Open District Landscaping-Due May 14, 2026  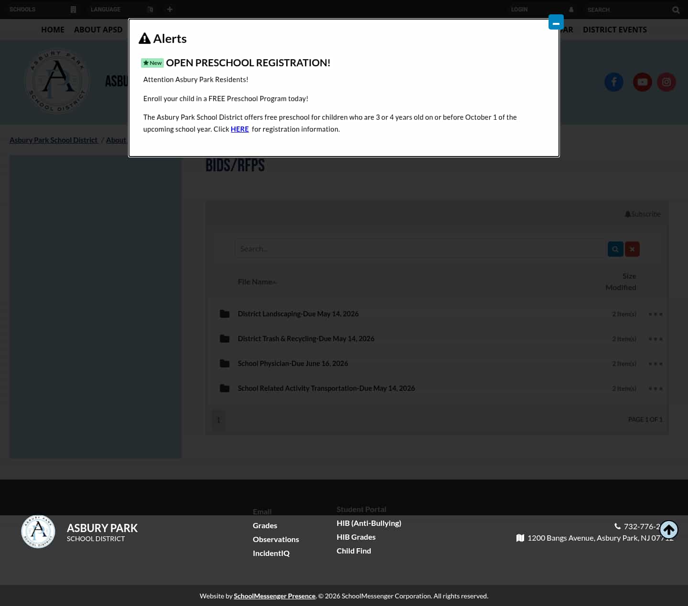[298, 314]
